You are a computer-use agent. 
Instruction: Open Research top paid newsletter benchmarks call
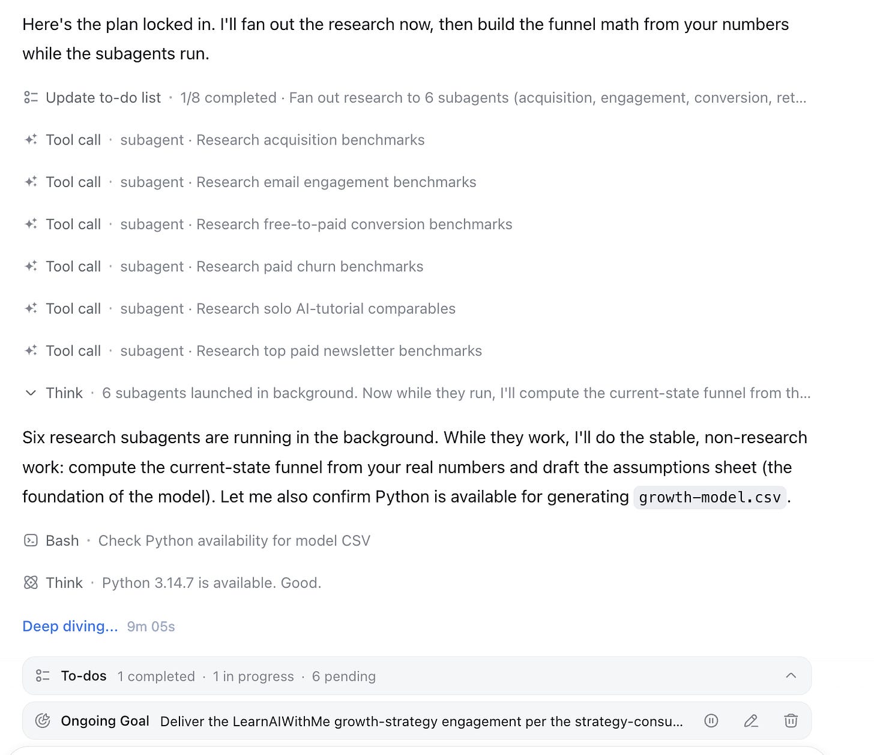point(253,351)
